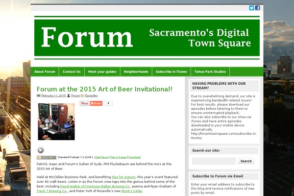Open the post title Art of Beer Invitational
This screenshot has width=294, height=196.
coord(104,89)
